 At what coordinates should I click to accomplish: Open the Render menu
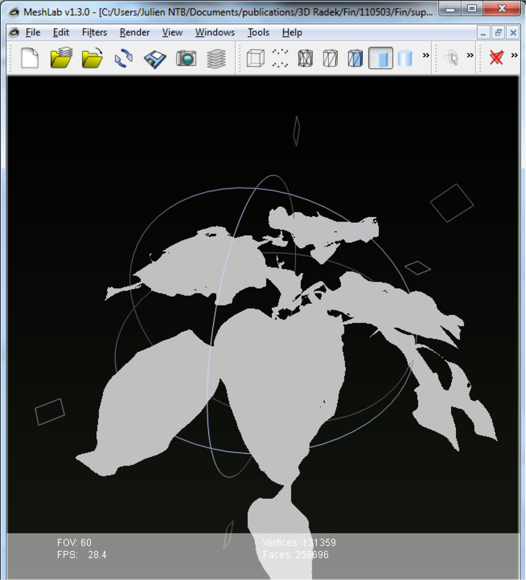coord(134,32)
